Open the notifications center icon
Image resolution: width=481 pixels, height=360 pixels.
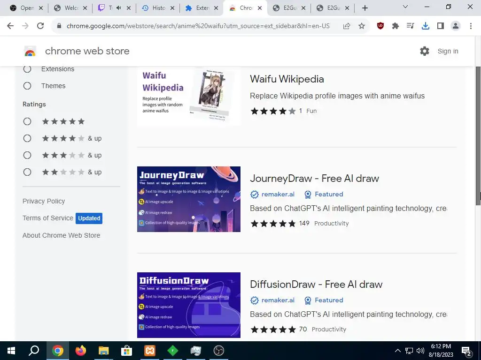[466, 351]
